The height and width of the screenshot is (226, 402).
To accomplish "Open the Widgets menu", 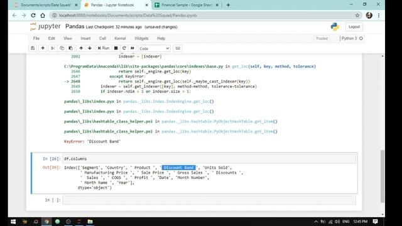I will click(x=141, y=38).
